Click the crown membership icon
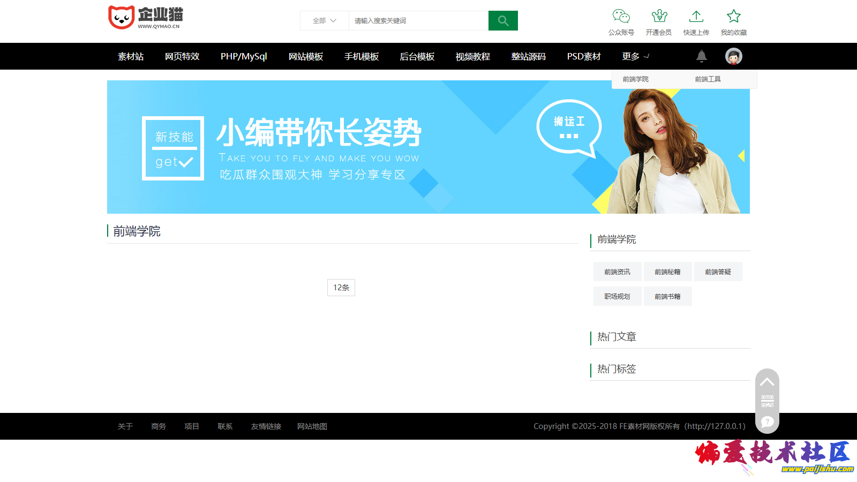This screenshot has width=857, height=482. (x=659, y=17)
